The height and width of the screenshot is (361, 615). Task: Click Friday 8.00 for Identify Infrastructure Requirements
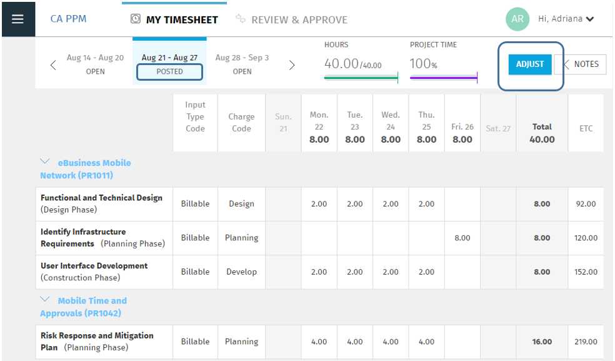tap(462, 238)
